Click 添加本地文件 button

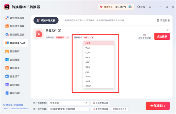pos(46,20)
